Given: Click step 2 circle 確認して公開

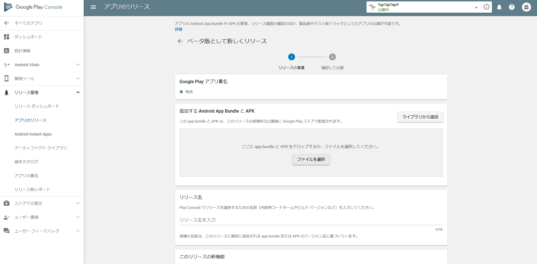Looking at the screenshot, I should (x=332, y=57).
